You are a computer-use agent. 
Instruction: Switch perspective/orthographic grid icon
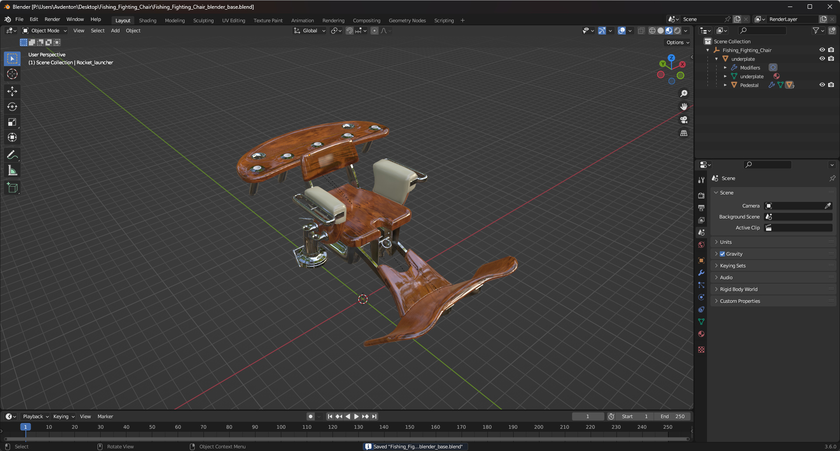(x=684, y=133)
